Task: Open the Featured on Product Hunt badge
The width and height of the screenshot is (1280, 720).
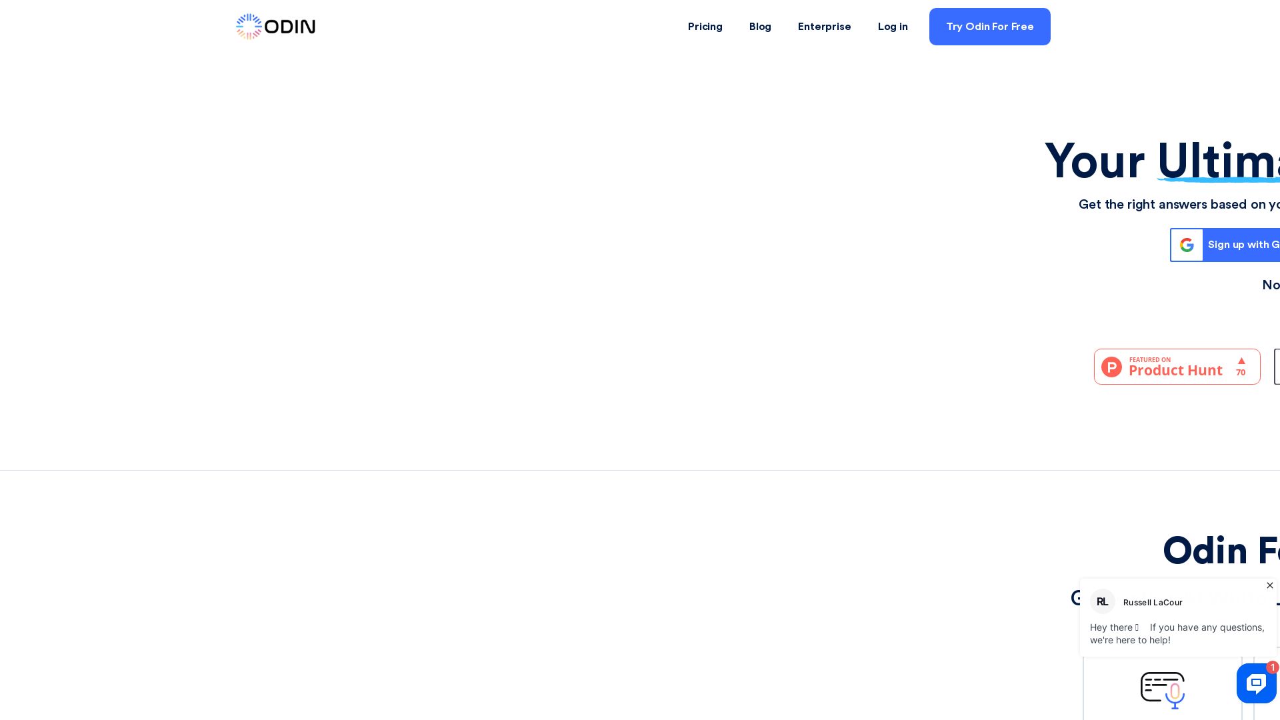Action: click(1177, 367)
